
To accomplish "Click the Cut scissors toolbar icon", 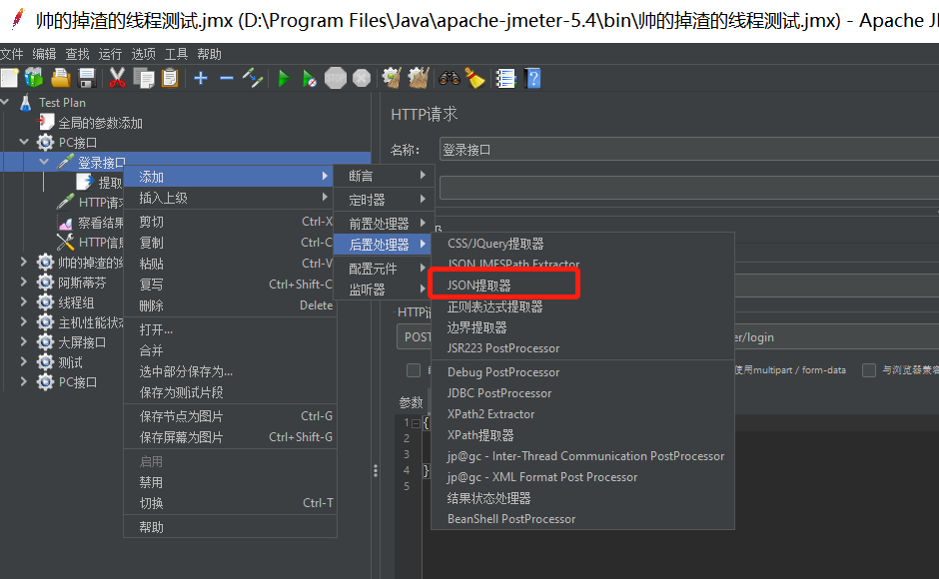I will pos(118,78).
